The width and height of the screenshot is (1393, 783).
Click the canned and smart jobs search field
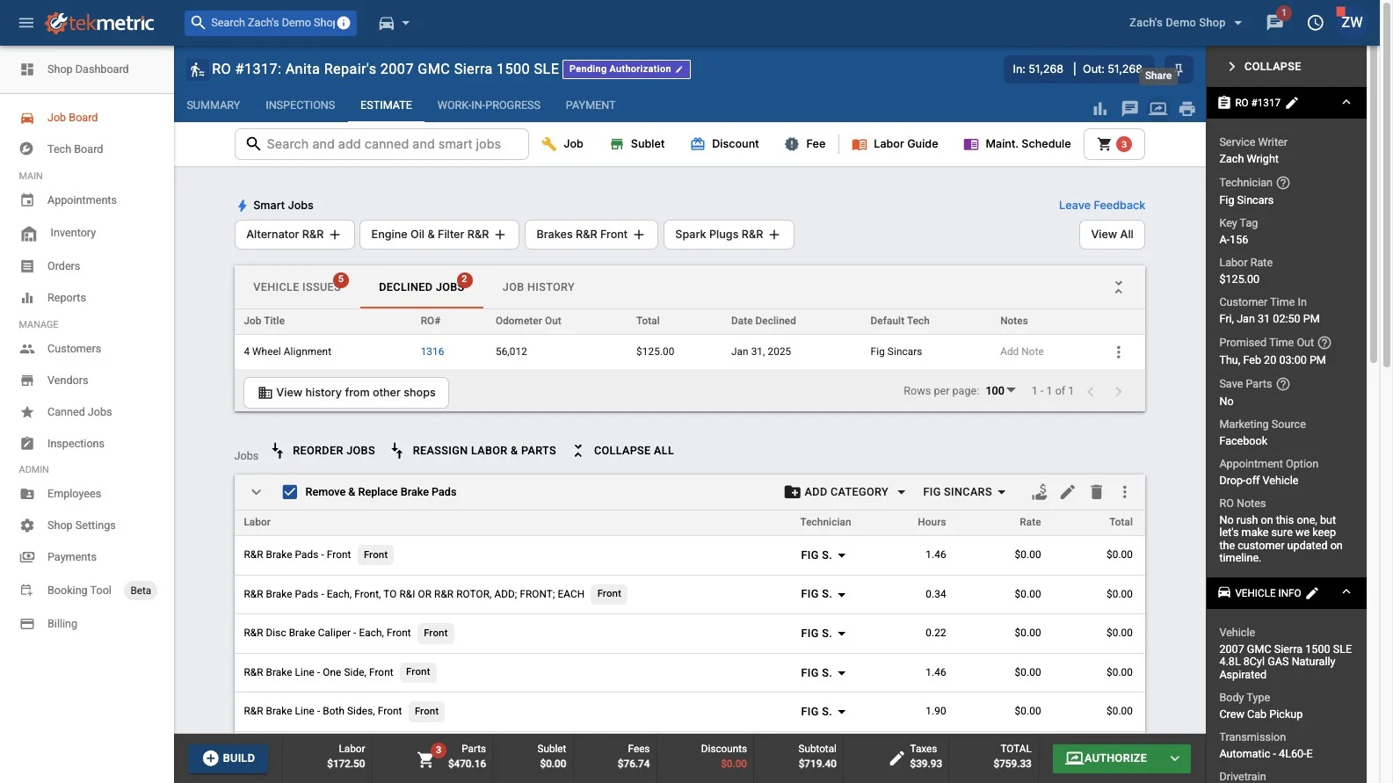point(381,144)
